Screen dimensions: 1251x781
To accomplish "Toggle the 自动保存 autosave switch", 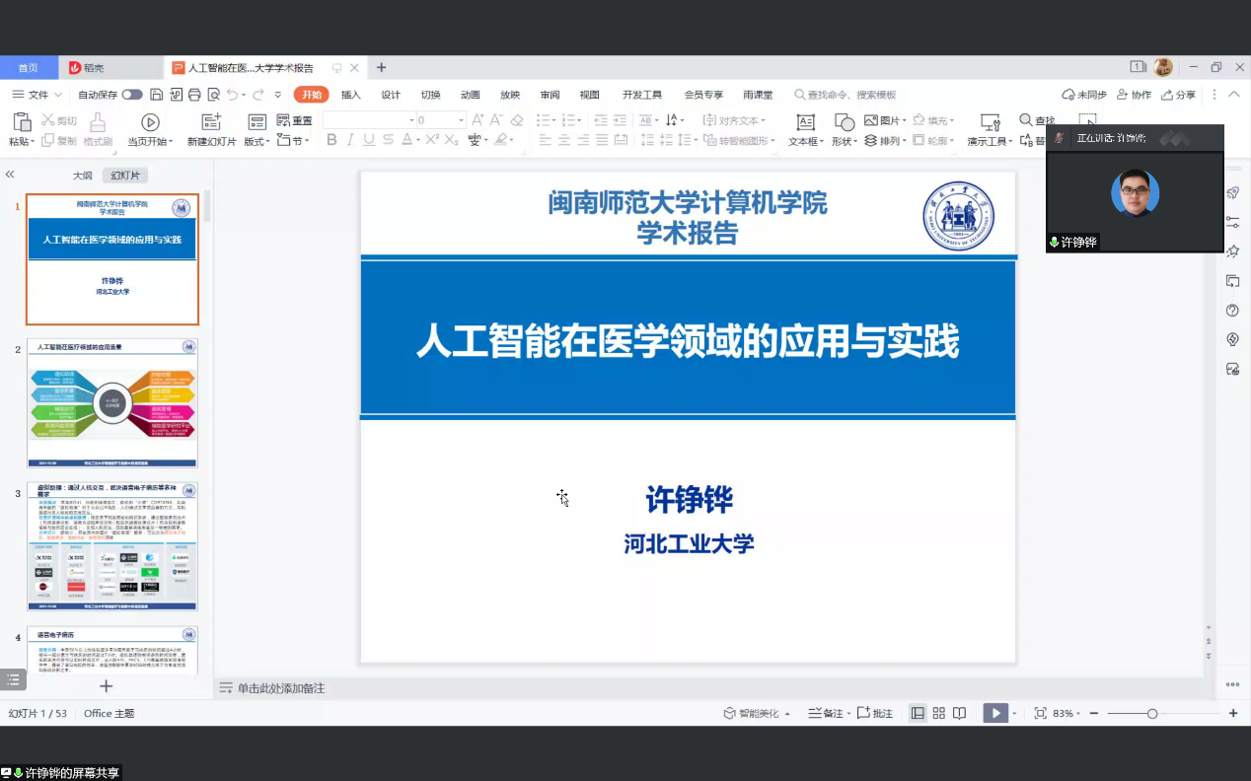I will click(131, 95).
